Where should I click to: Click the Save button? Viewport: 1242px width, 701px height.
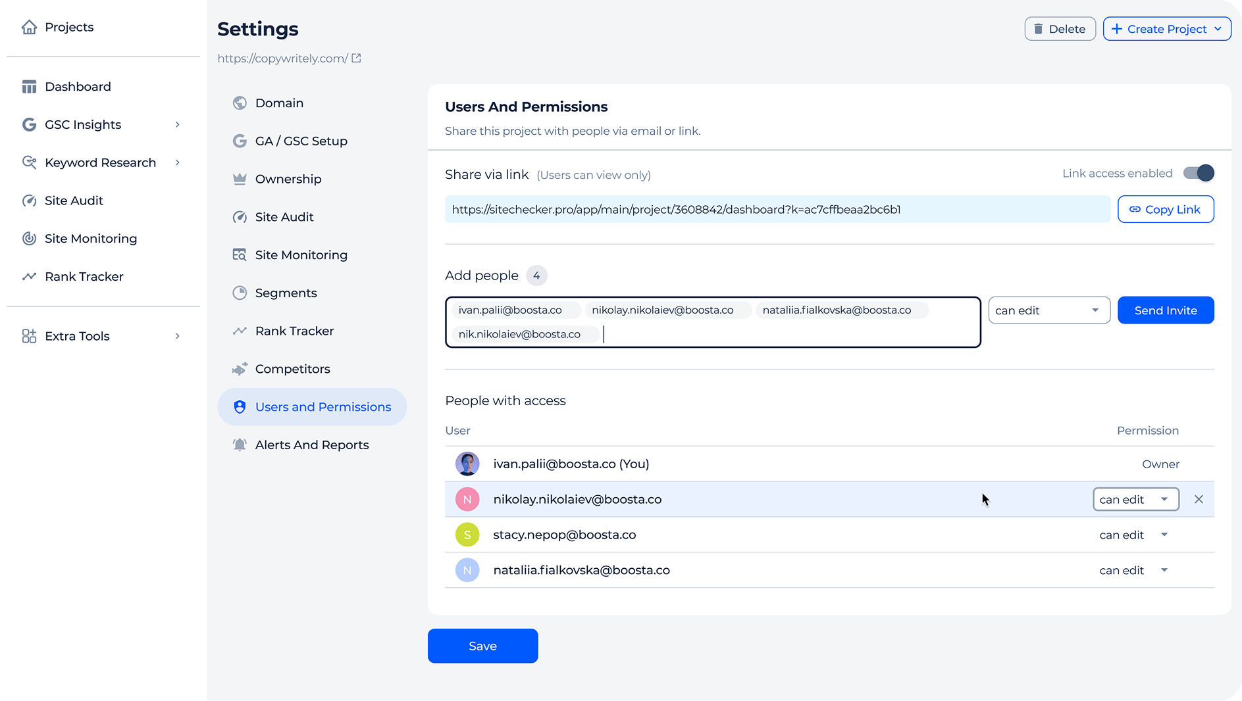tap(482, 646)
